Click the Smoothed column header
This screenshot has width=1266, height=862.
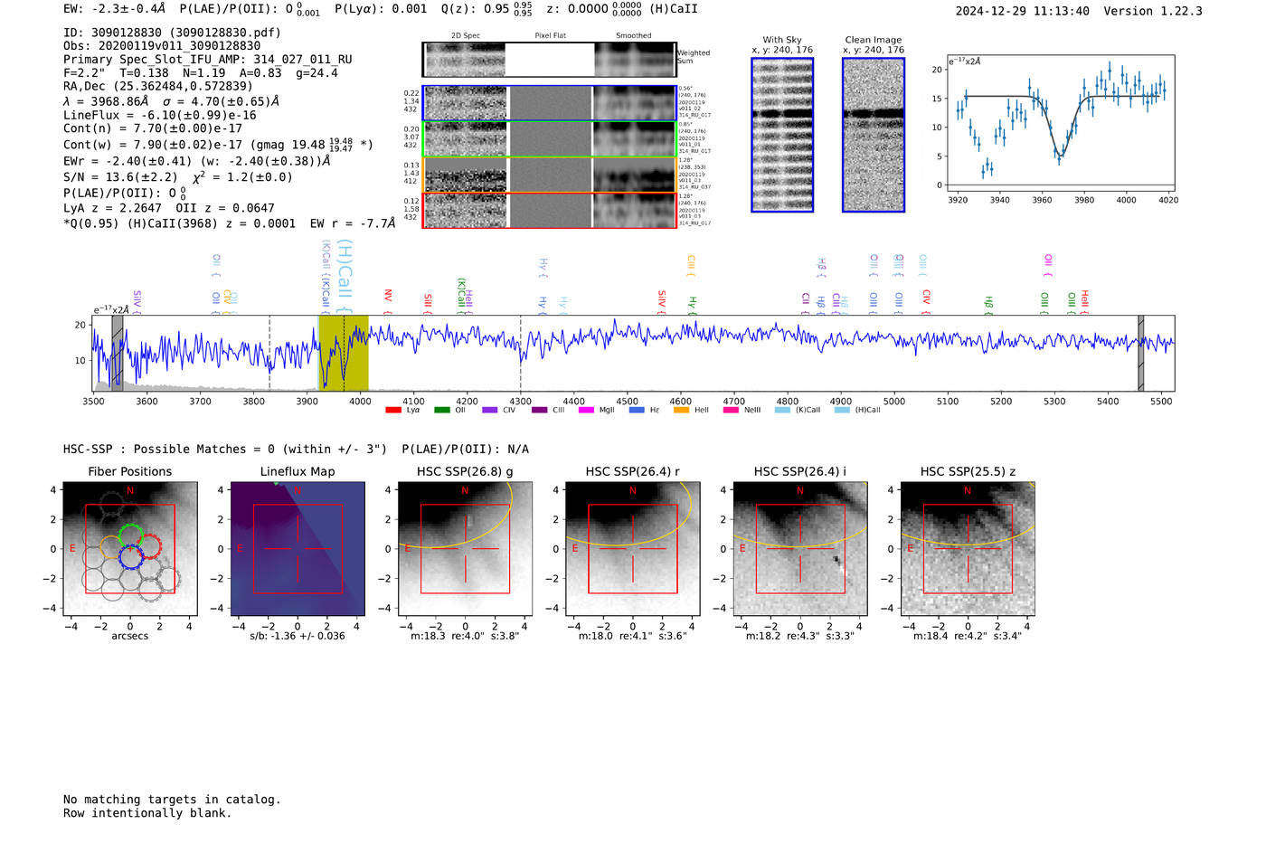click(634, 36)
